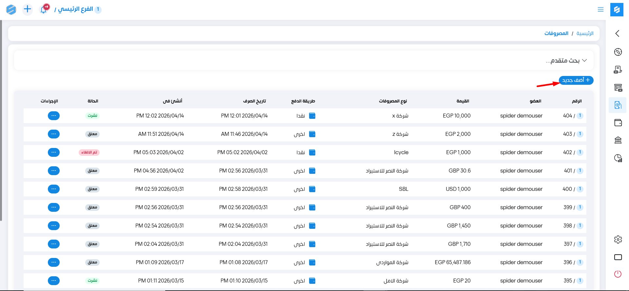Viewport: 629px width, 291px height.
Task: Open actions menu for expense 396
Action: point(54,263)
